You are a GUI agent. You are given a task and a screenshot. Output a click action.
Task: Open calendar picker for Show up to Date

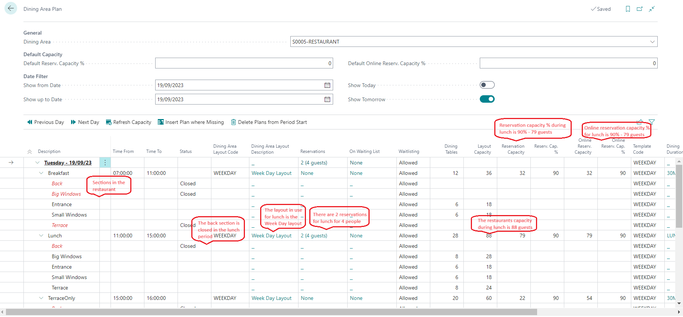click(x=327, y=99)
